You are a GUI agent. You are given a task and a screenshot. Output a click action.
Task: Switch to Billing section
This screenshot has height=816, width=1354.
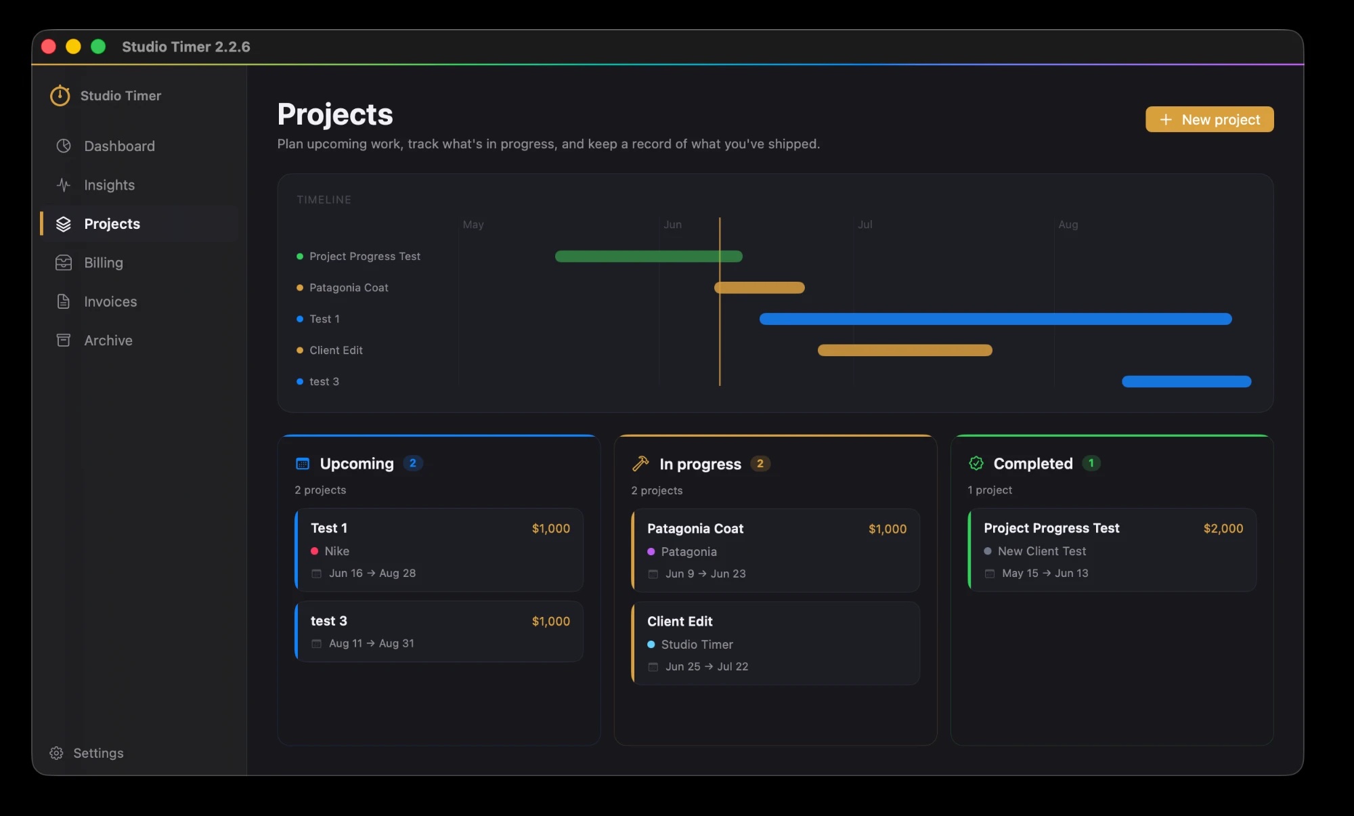(139, 263)
